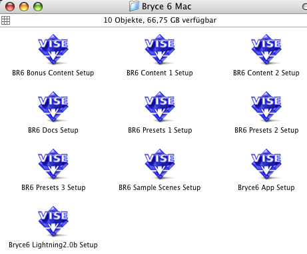Select the BR6 Bonus Content Setup installer icon
Image resolution: width=307 pixels, height=254 pixels.
53,49
